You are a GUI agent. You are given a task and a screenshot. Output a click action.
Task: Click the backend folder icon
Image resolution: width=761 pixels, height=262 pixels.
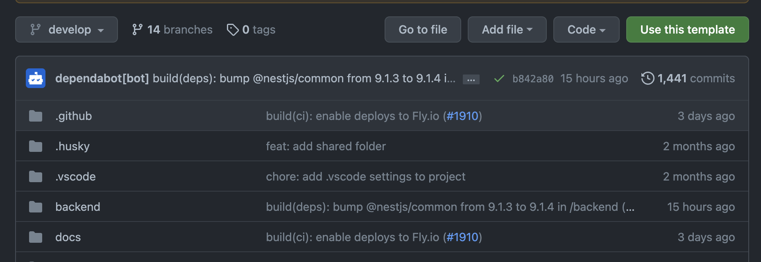36,207
